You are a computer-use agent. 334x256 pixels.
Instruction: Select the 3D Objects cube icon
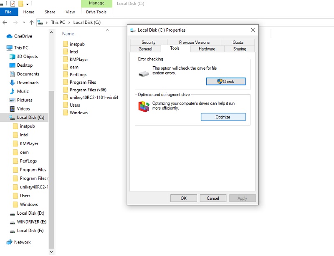(x=13, y=57)
